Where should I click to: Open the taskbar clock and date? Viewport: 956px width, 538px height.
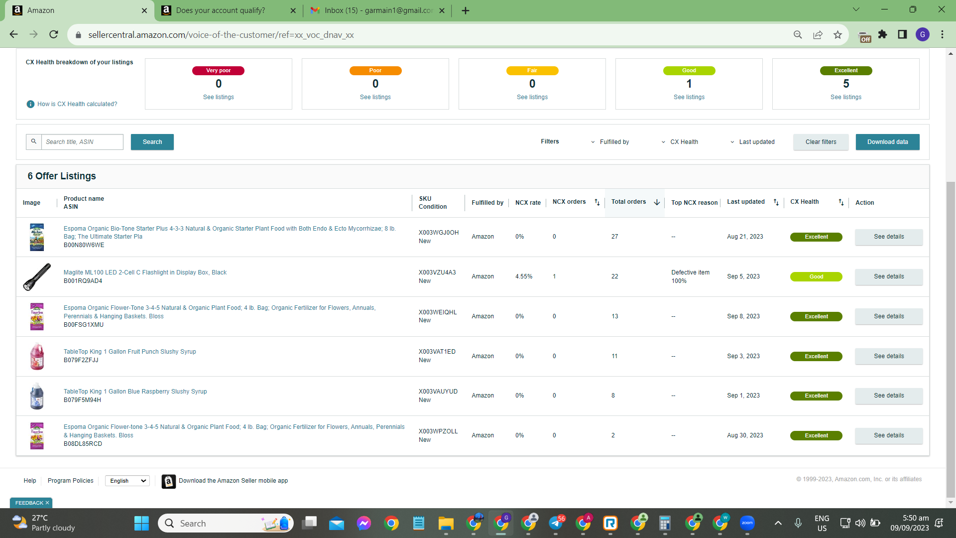pos(910,523)
